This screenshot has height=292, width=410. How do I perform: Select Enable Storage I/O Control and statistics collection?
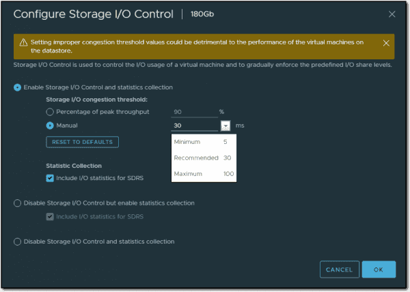coord(17,87)
